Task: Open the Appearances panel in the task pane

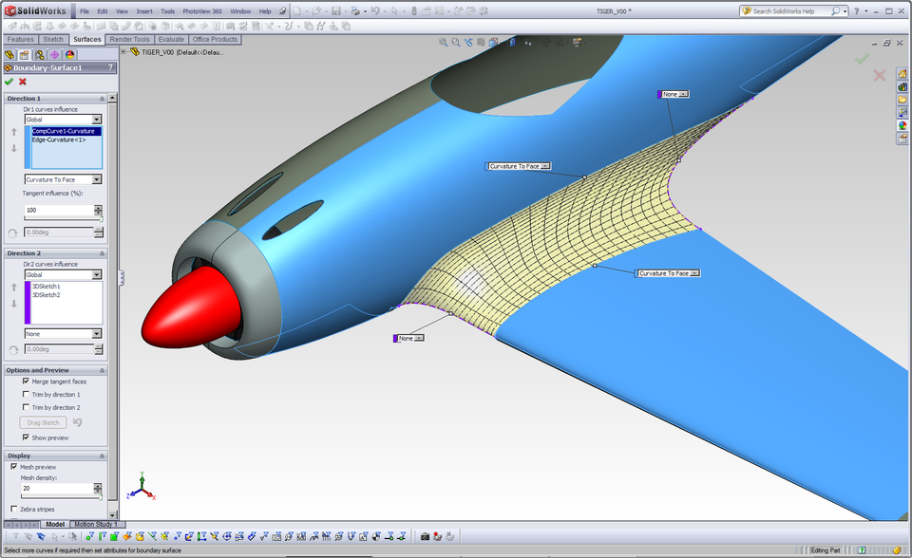Action: coord(902,124)
